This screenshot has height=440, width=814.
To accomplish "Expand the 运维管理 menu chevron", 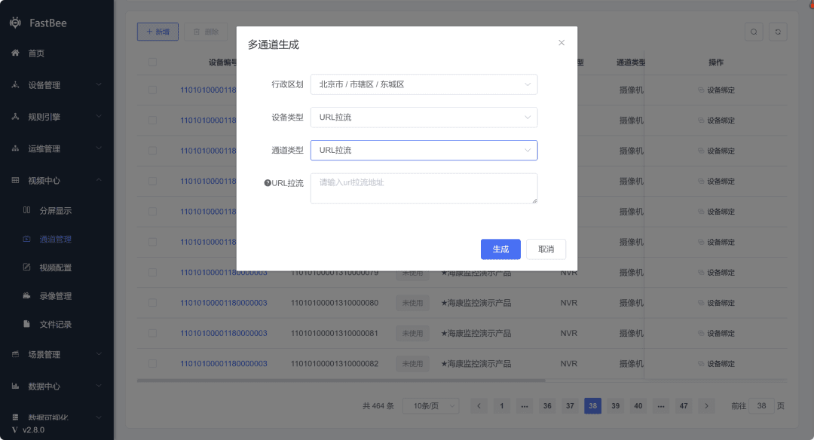I will [x=99, y=148].
